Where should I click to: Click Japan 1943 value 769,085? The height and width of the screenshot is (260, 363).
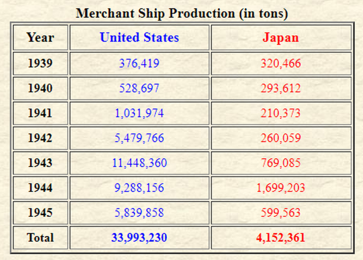pos(281,163)
